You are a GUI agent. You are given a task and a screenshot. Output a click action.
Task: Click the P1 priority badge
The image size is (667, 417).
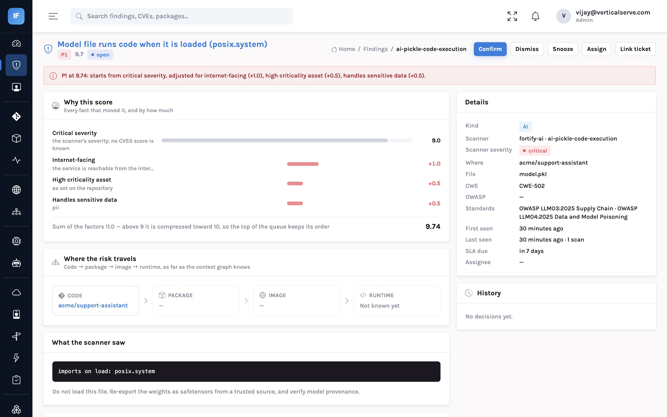(64, 55)
